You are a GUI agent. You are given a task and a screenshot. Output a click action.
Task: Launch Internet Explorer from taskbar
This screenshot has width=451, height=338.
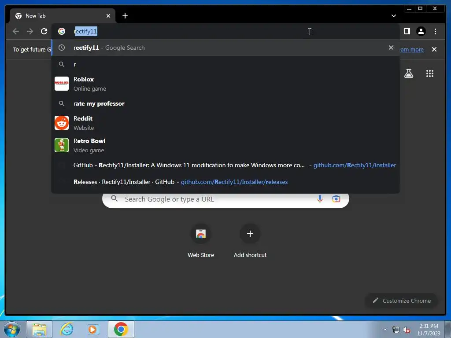click(x=67, y=329)
